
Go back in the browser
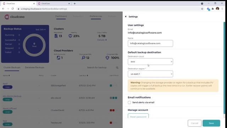pos(3,9)
